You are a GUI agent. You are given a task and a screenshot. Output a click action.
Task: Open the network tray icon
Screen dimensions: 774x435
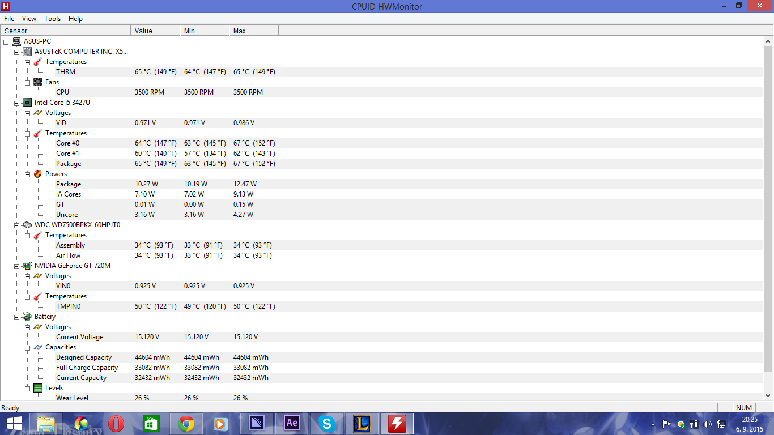pos(721,424)
